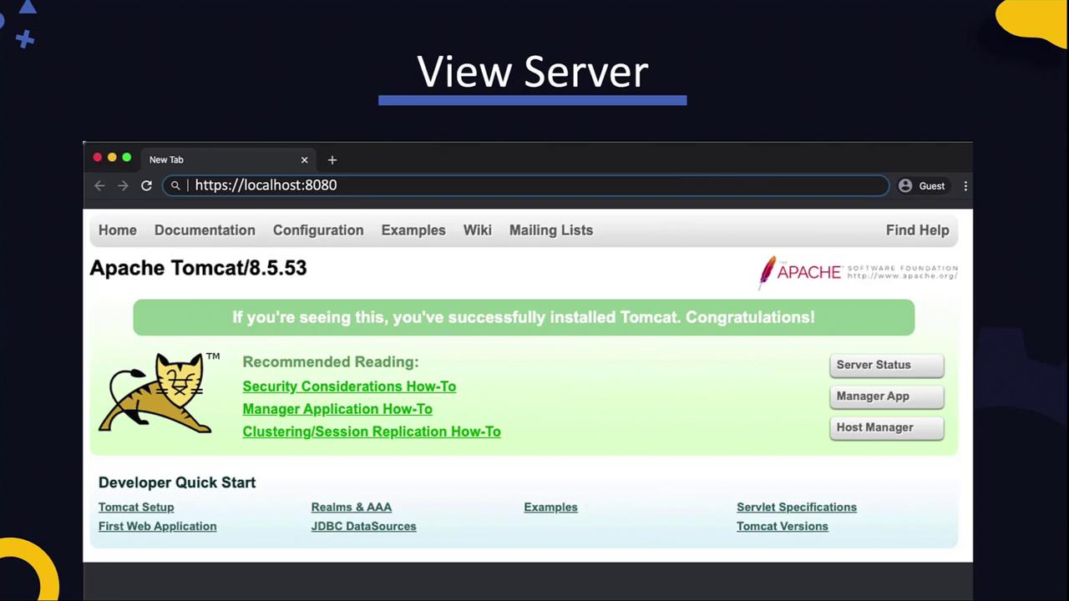This screenshot has height=601, width=1069.
Task: Click the browser forward arrow
Action: point(123,185)
